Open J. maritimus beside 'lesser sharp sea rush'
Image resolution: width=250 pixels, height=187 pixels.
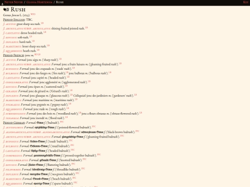(12, 47)
